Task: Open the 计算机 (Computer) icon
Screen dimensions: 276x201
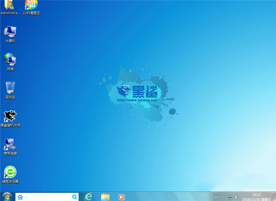Action: pos(10,32)
